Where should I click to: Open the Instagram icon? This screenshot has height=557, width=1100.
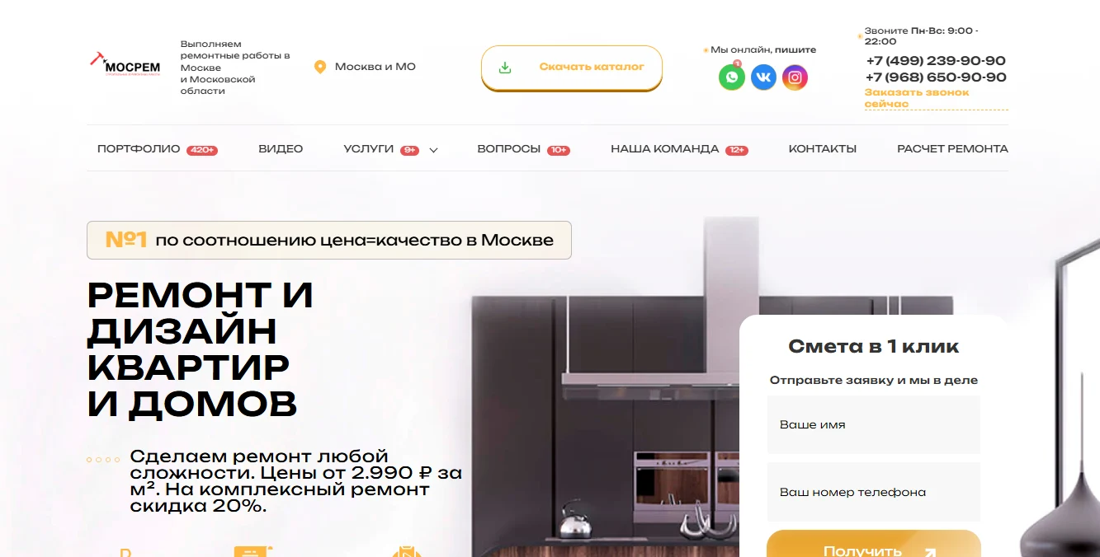pyautogui.click(x=795, y=77)
